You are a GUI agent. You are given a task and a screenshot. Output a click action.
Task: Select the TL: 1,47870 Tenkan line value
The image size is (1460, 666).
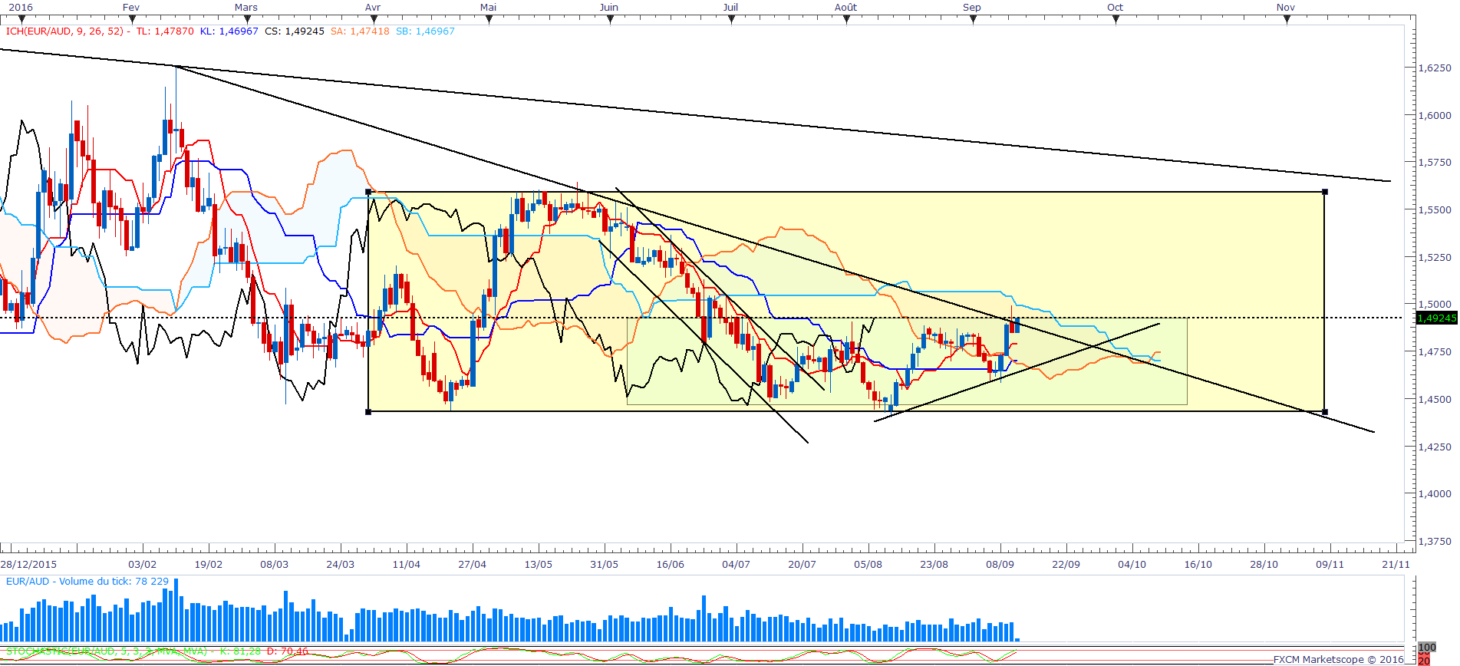(165, 31)
